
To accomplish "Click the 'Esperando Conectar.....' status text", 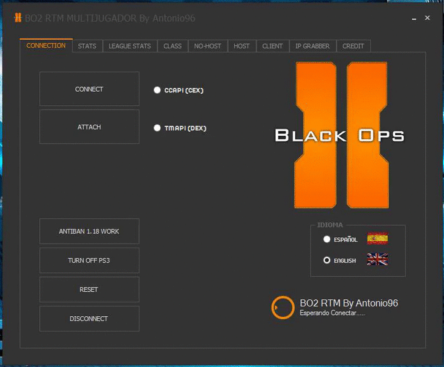I will 332,313.
